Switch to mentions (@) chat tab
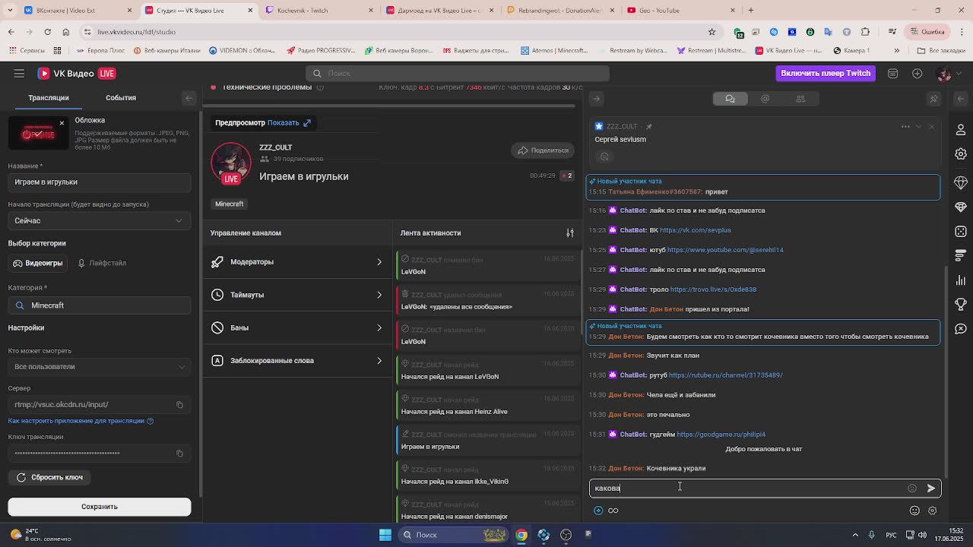973x547 pixels. (x=765, y=98)
